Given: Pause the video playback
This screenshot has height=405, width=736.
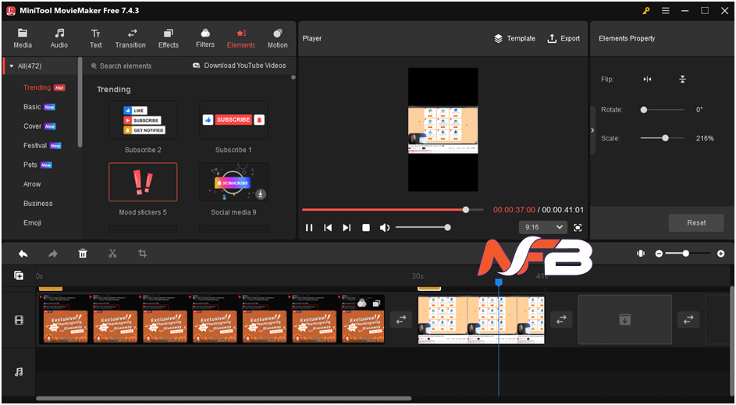Looking at the screenshot, I should tap(309, 228).
